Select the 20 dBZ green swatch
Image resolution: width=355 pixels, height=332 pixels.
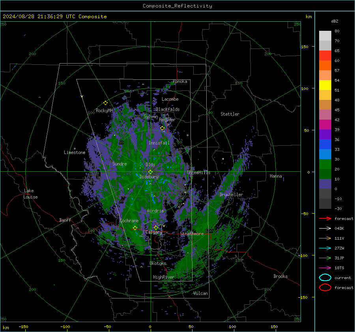point(325,164)
